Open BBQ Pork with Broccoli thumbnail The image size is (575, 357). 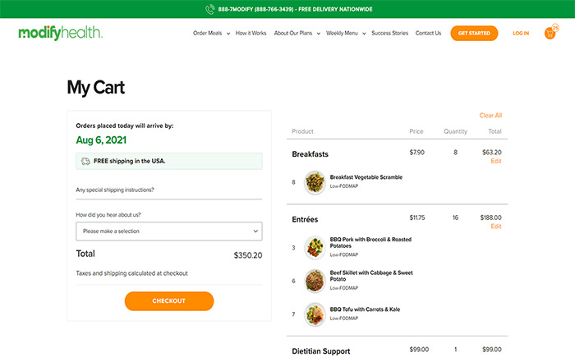coord(315,247)
